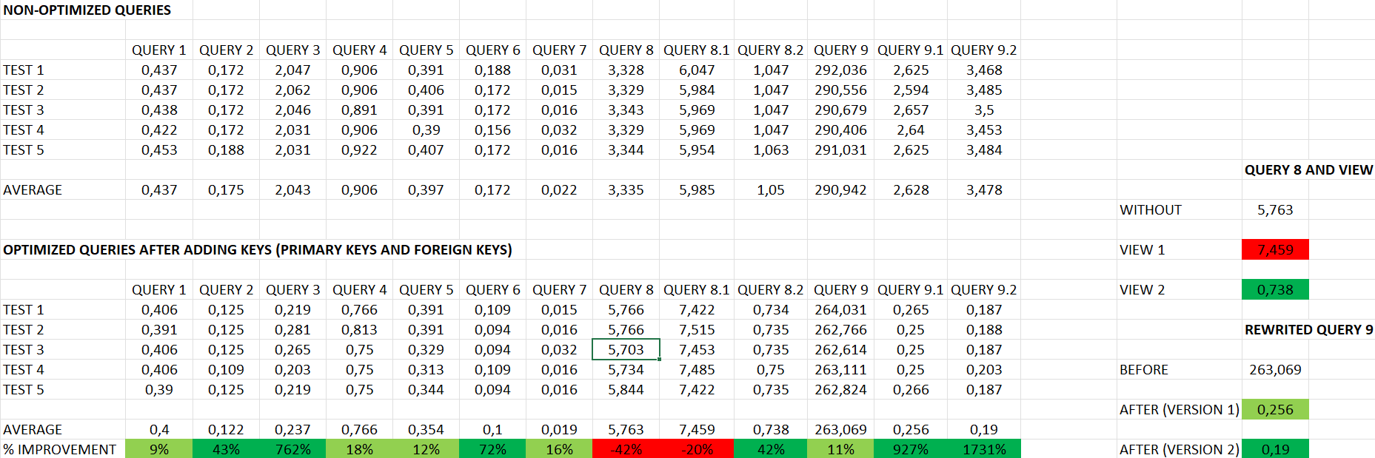Click the OPTIMIZED QUERIES AFTER ADDING KEYS heading
The height and width of the screenshot is (458, 1375).
pyautogui.click(x=257, y=250)
